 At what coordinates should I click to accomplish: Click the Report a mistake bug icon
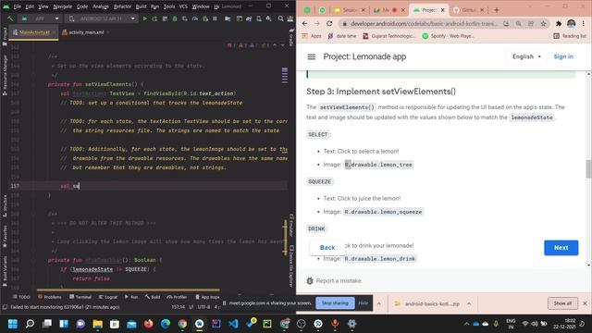310,280
